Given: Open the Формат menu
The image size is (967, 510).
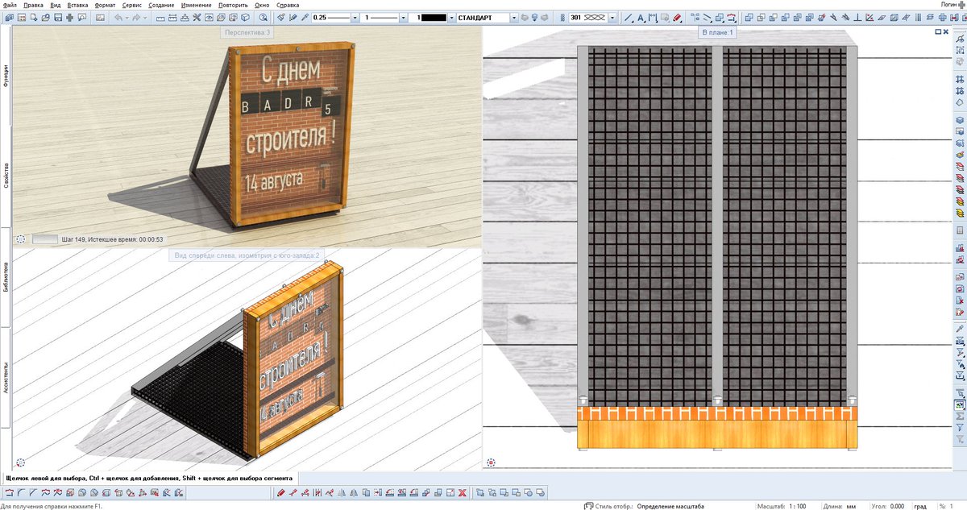Looking at the screenshot, I should pos(105,5).
